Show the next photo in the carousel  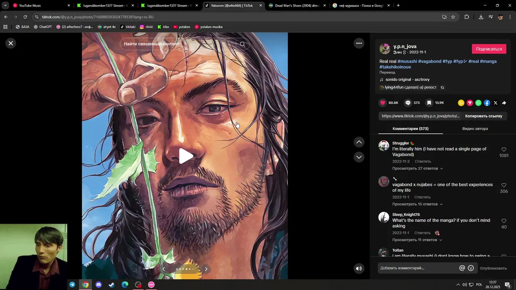click(x=206, y=269)
